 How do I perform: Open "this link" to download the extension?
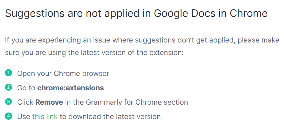[x=45, y=117]
